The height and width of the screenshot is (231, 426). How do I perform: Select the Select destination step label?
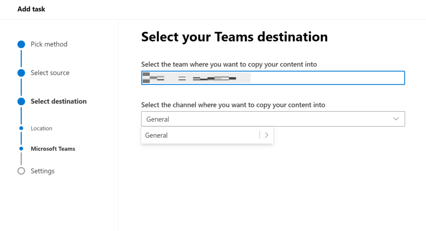coord(59,101)
